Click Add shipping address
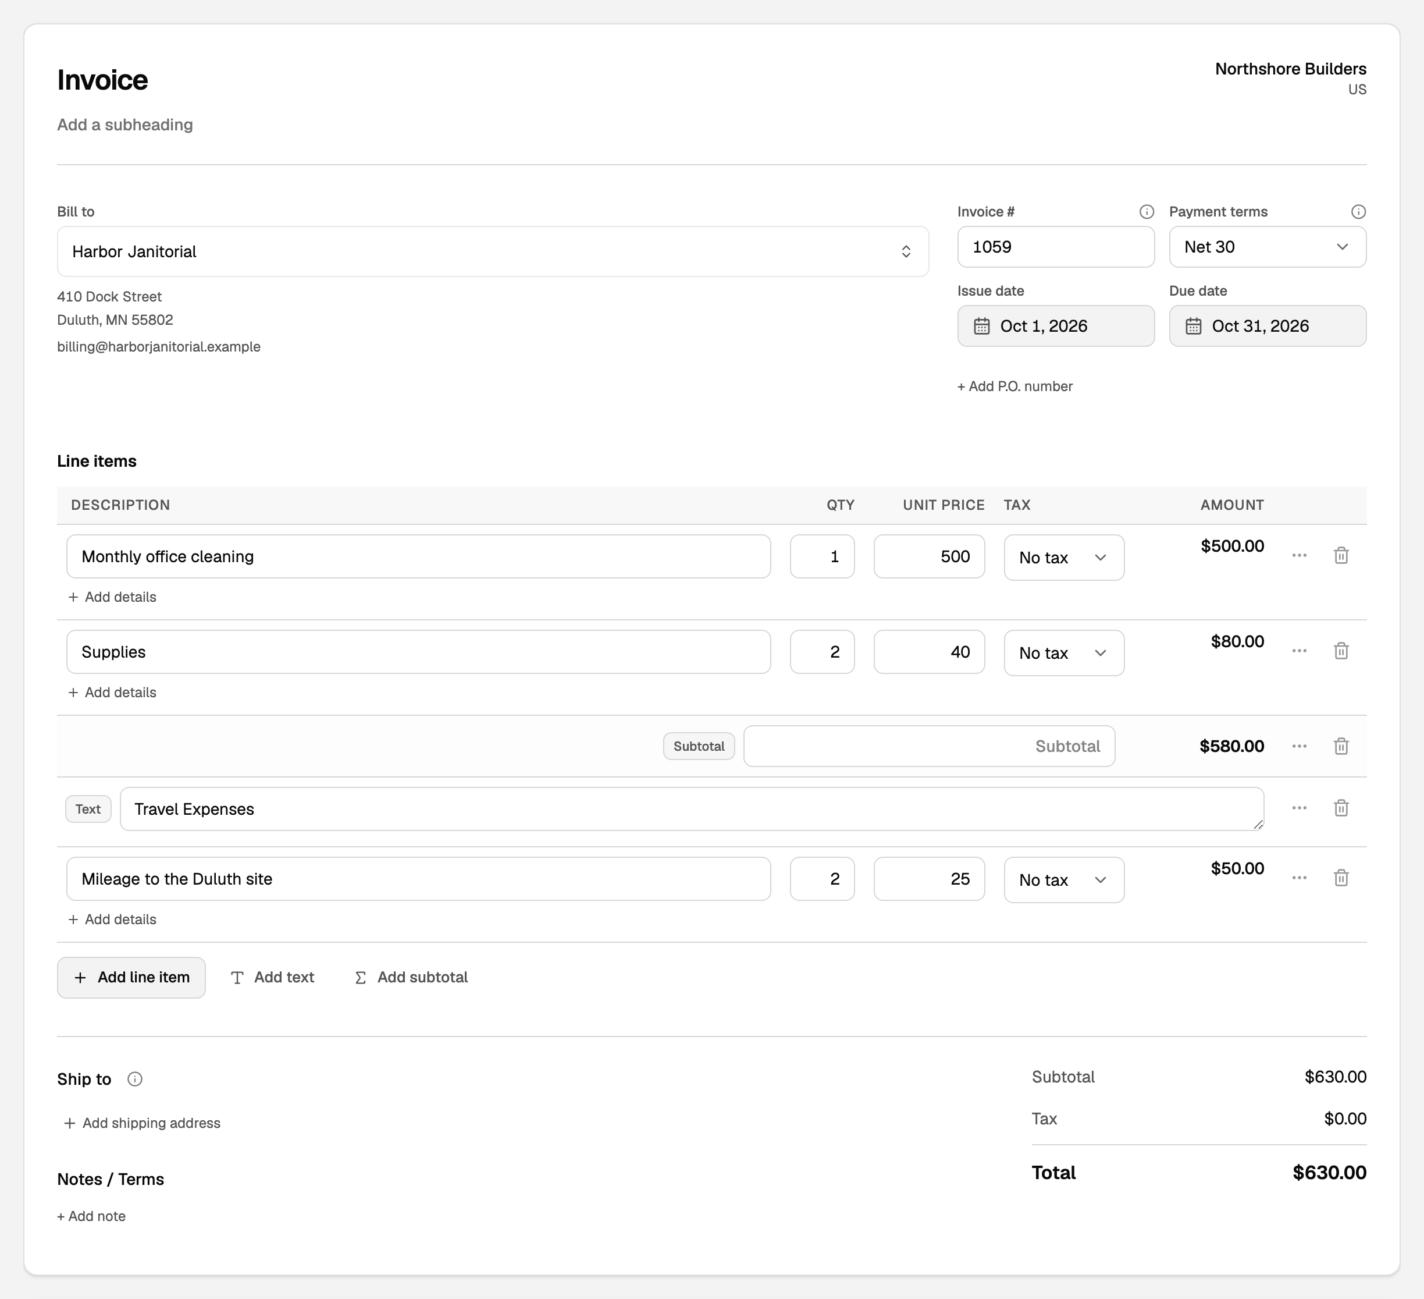The height and width of the screenshot is (1299, 1424). pos(142,1123)
